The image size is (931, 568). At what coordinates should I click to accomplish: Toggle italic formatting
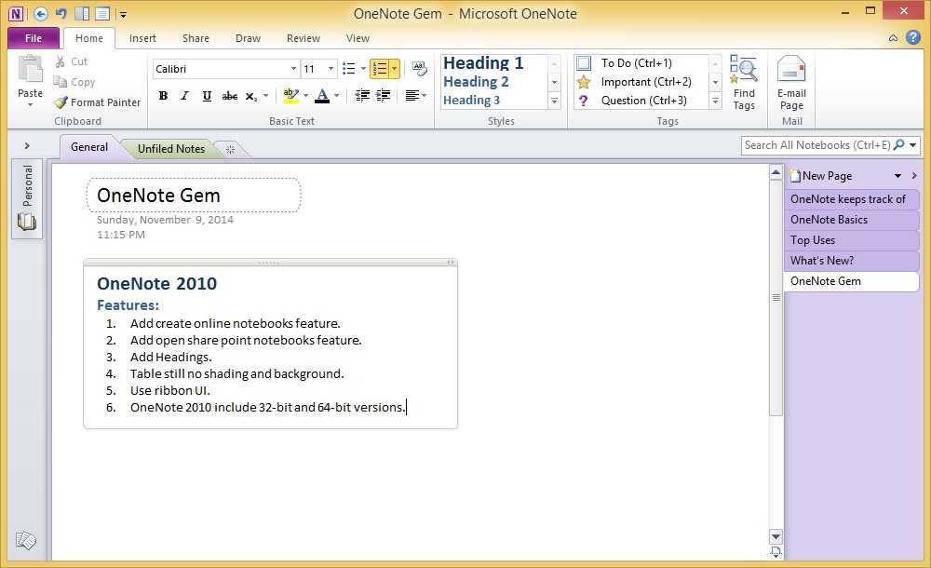pos(184,96)
